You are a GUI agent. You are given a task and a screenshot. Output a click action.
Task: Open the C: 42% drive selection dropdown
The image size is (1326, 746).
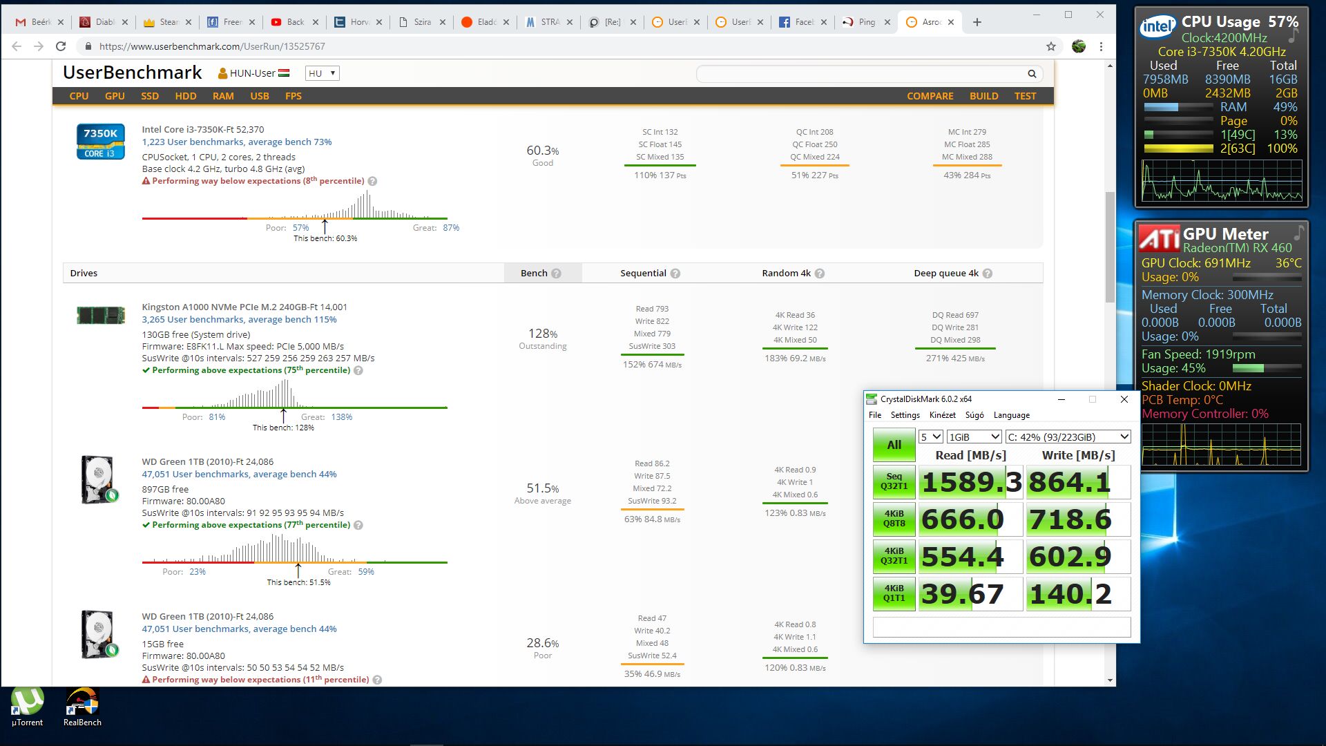pos(1068,437)
